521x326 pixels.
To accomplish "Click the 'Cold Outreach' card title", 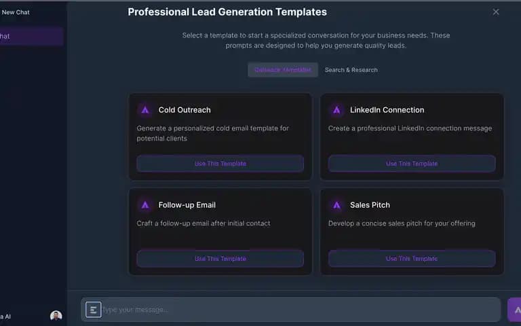I will [x=185, y=110].
